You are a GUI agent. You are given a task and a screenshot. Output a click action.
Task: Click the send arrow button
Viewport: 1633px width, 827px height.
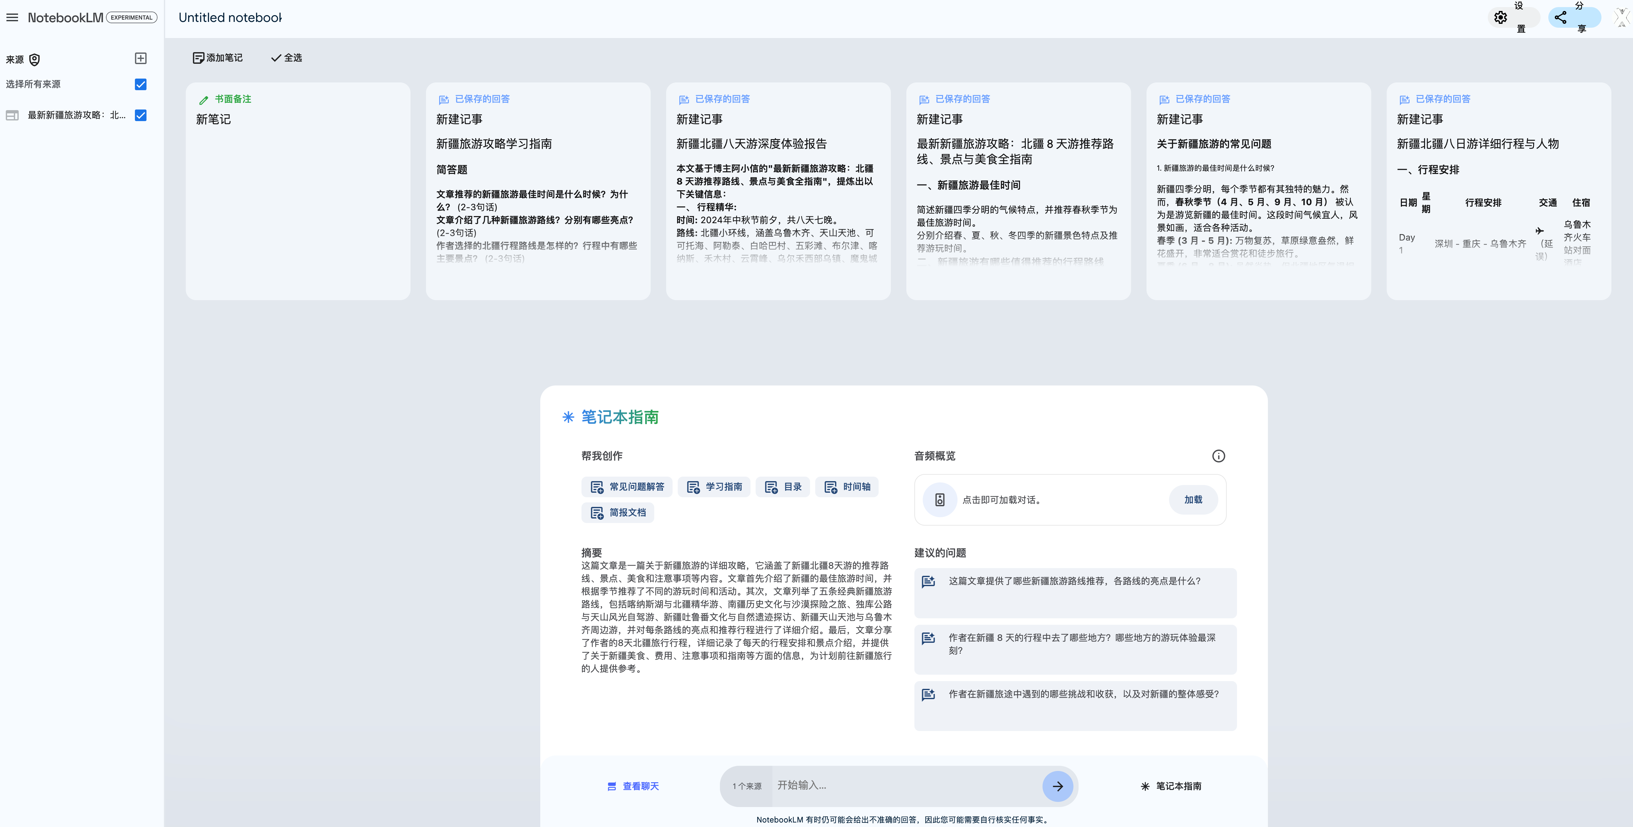click(x=1057, y=786)
